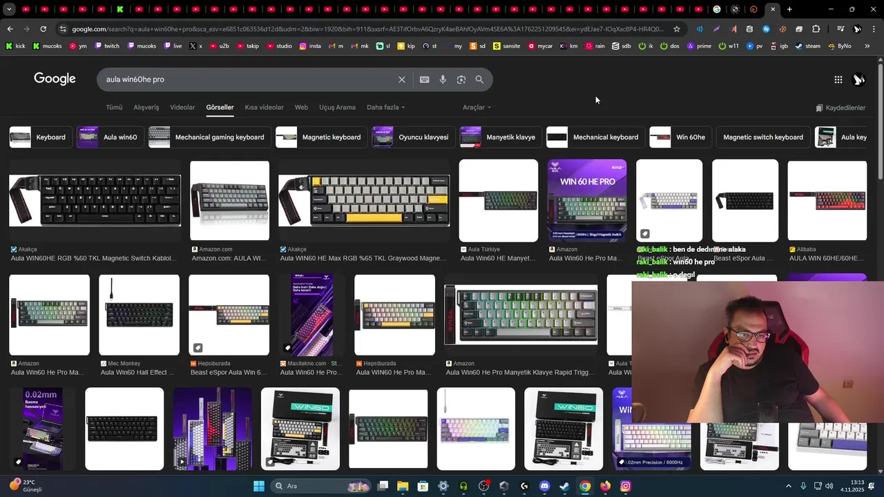Filter by the 'Magnetic keyboard' chip
The height and width of the screenshot is (497, 884).
tap(321, 137)
